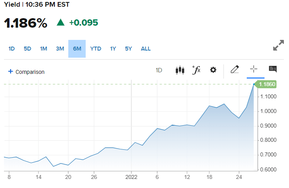Show the 5Y time range
The image size is (289, 188).
click(128, 49)
